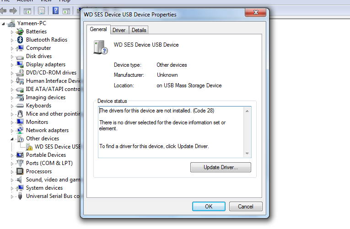Viewport: 350px width, 229px height.
Task: Click the Device status scroll down arrow
Action: [247, 154]
